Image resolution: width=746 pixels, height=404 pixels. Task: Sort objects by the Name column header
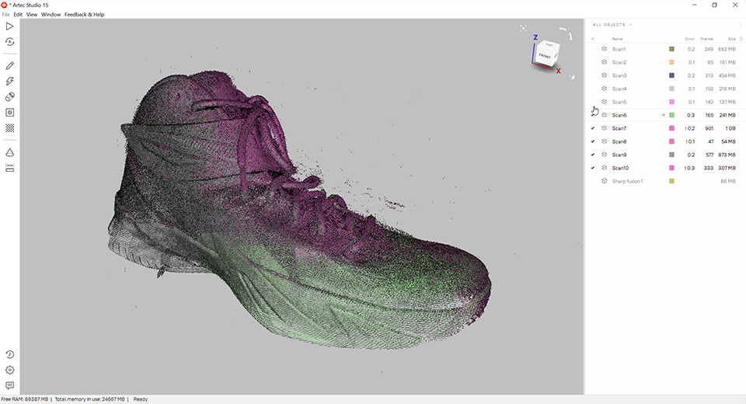617,39
